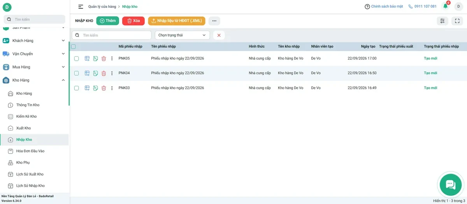
Task: Collapse the Kho Hàng sidebar section
Action: pyautogui.click(x=34, y=80)
